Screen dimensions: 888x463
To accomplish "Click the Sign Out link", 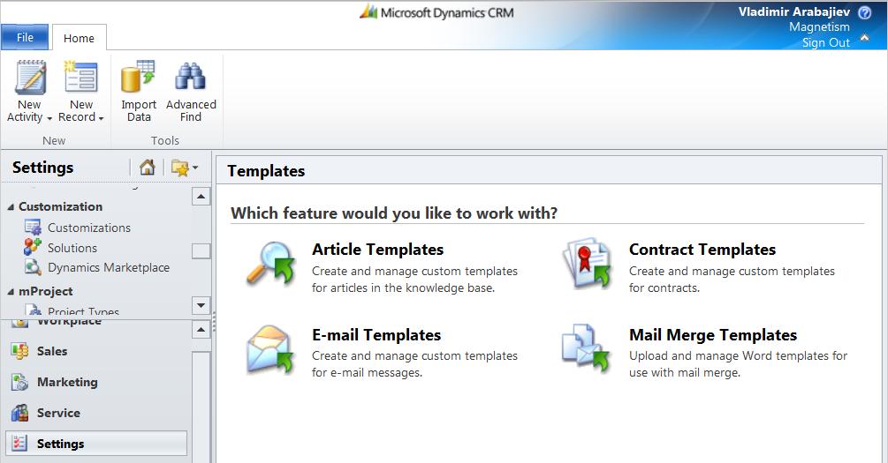I will (825, 42).
